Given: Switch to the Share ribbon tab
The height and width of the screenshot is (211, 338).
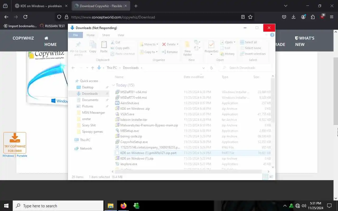Looking at the screenshot, I should (x=106, y=35).
